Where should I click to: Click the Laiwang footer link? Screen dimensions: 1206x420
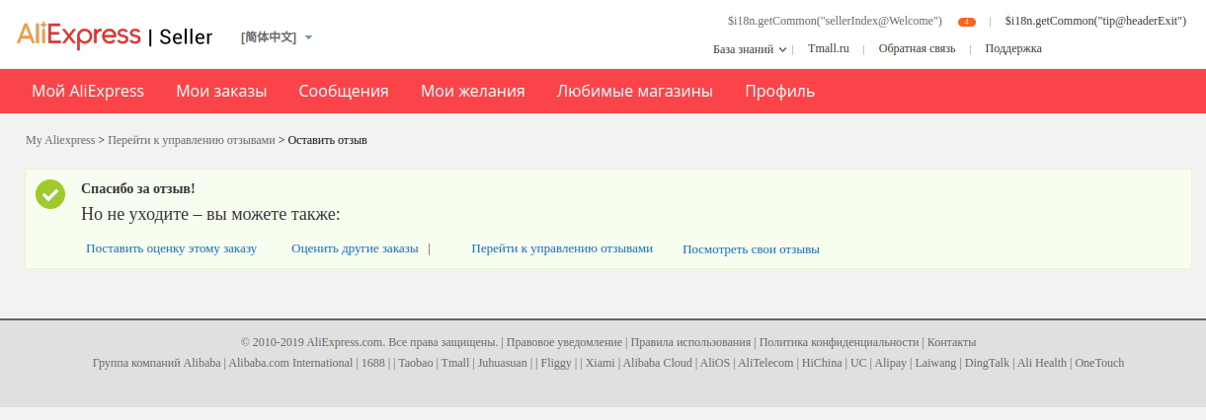click(x=936, y=363)
